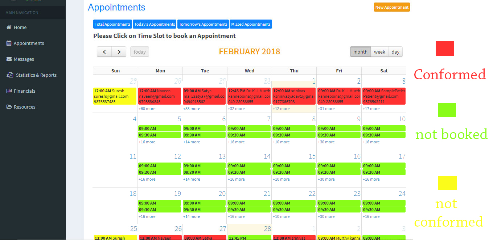Click the FEBRUARY 2018 calendar title
This screenshot has width=489, height=240.
250,51
